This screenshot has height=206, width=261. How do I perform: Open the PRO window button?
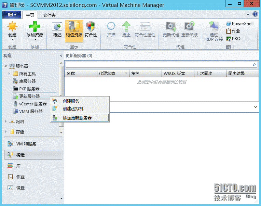[233, 39]
